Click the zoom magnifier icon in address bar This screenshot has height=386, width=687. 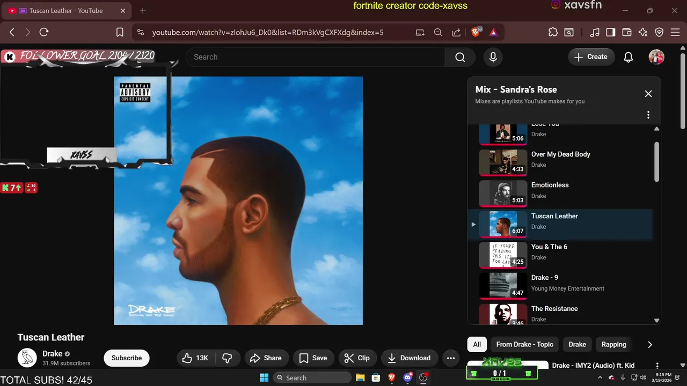click(x=438, y=32)
